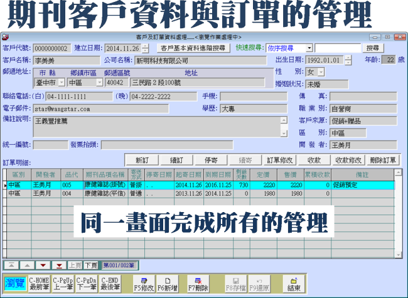Click the 新訂 new order button

(x=141, y=159)
